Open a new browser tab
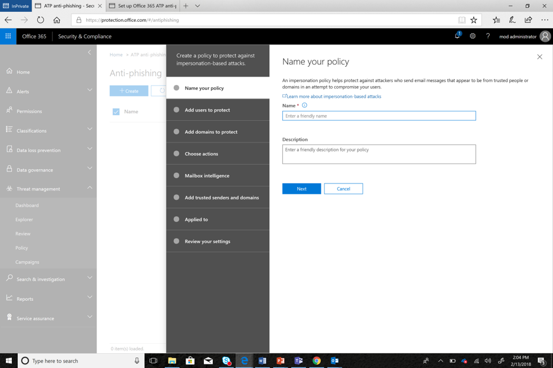Viewport: 553px width, 368px height. [186, 6]
